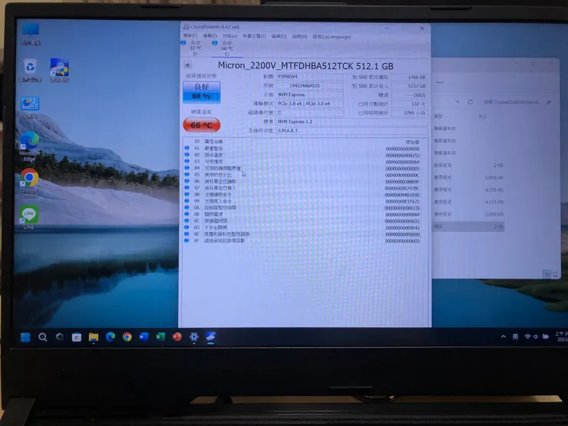Click the serial number field 19422486A521
The height and width of the screenshot is (426, 568).
[310, 86]
